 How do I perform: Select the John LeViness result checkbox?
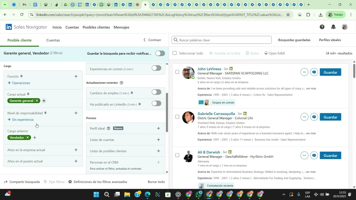(x=177, y=72)
